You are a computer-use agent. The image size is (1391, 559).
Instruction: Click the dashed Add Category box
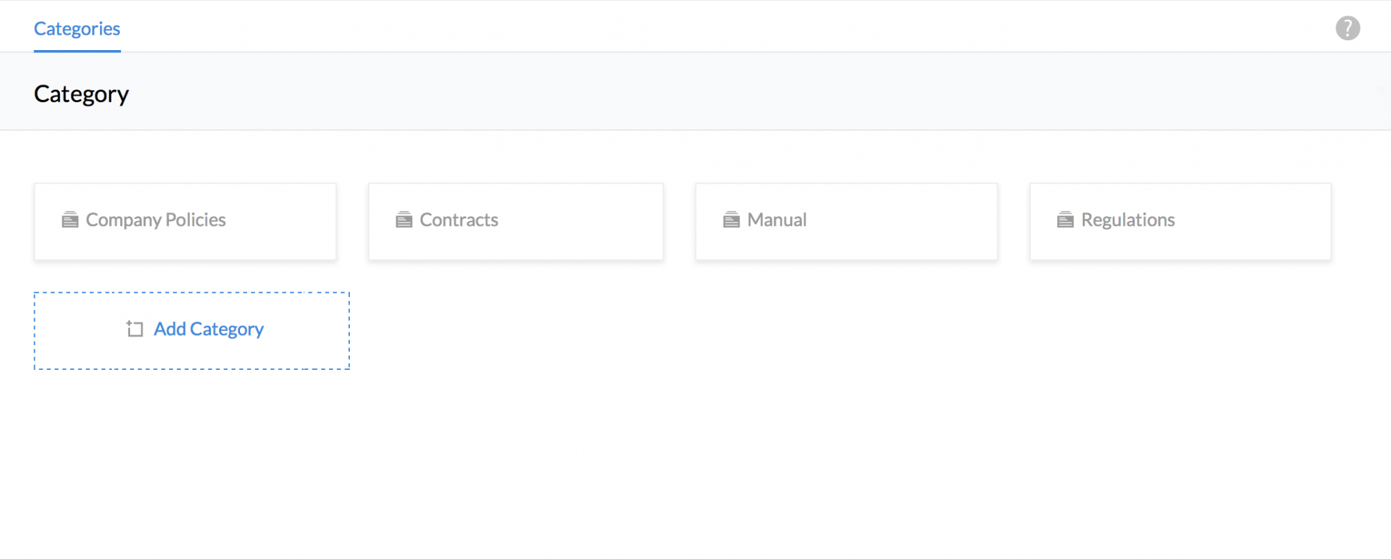191,355
